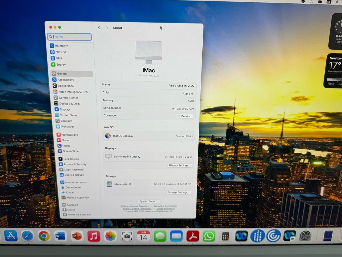
Task: Open Software License Agreement link
Action: click(135, 206)
